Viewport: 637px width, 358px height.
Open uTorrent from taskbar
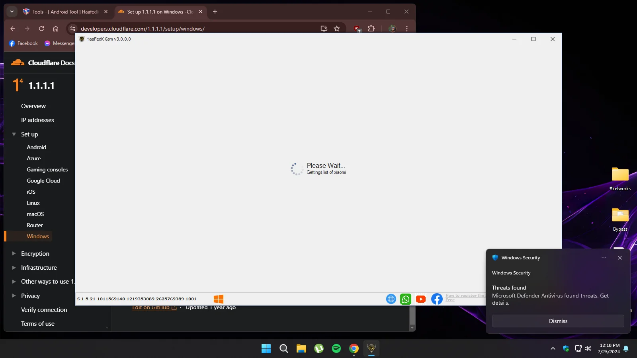[319, 349]
